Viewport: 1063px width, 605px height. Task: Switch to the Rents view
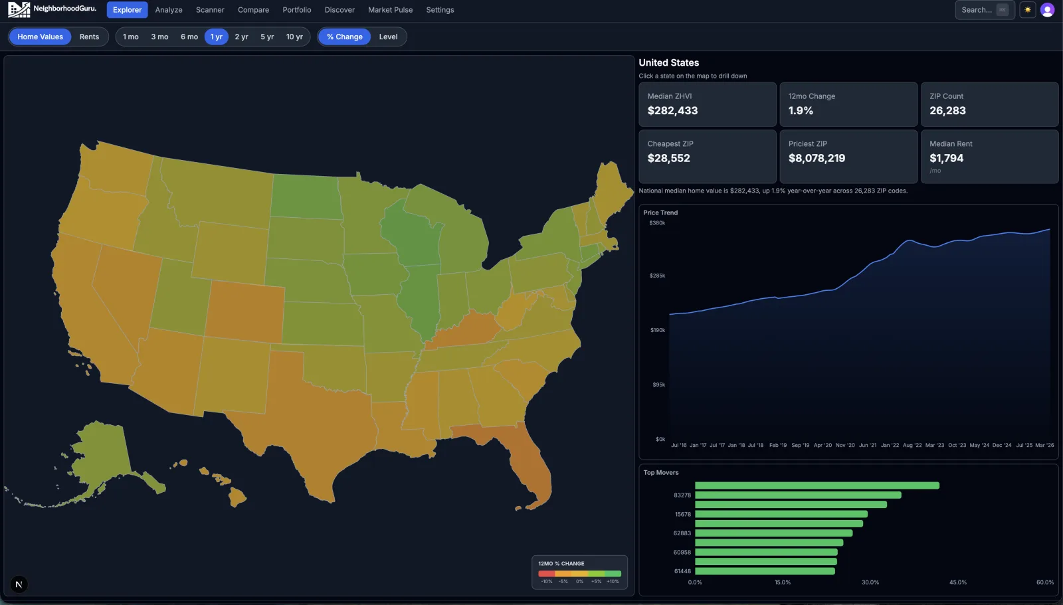point(89,37)
